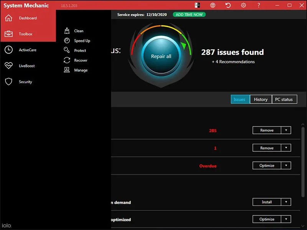This screenshot has width=307, height=230.
Task: Click the service expiry date 12/10/2020
Action: pyautogui.click(x=157, y=15)
